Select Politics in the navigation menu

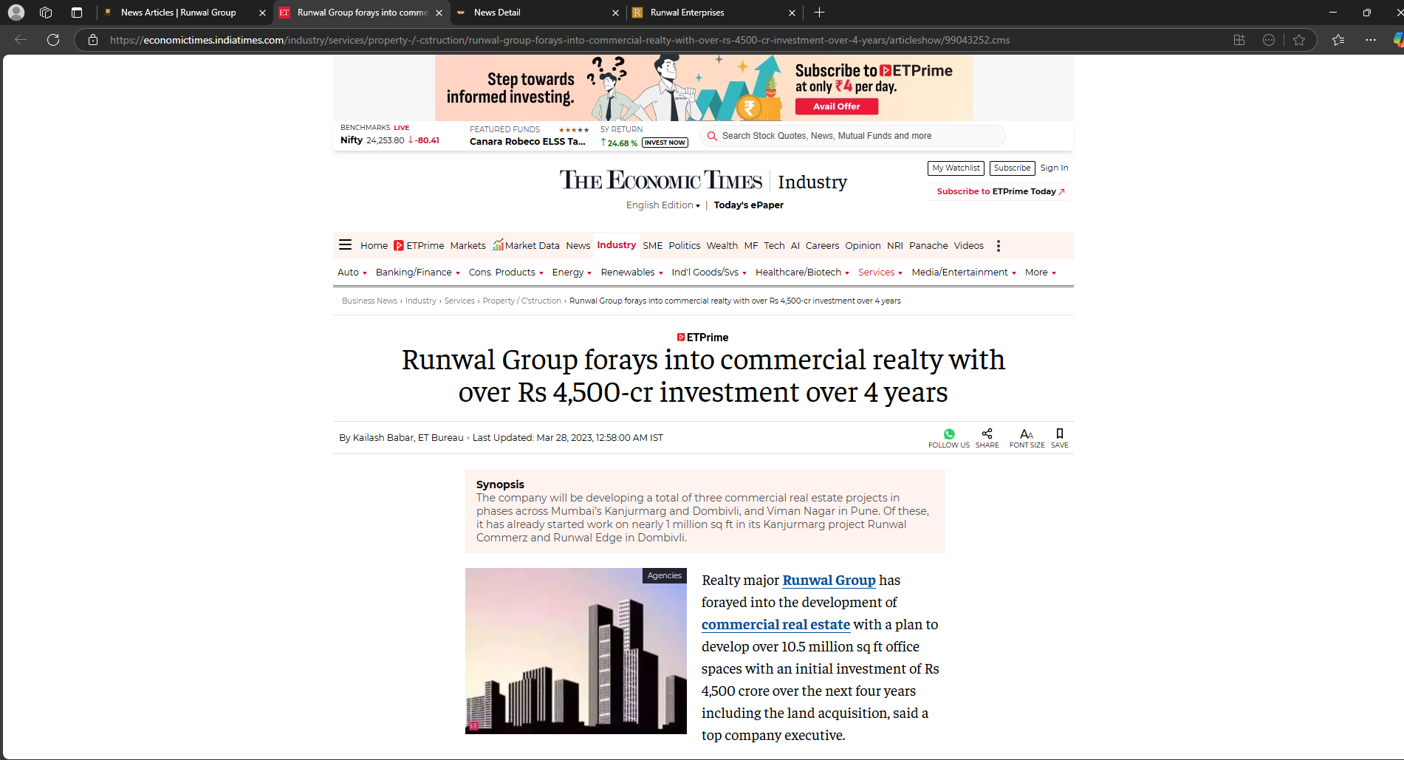684,245
